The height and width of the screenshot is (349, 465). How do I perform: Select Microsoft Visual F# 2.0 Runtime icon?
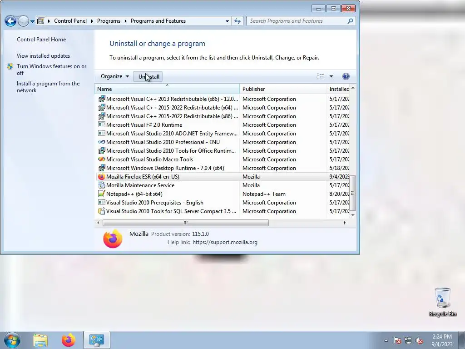coord(101,125)
